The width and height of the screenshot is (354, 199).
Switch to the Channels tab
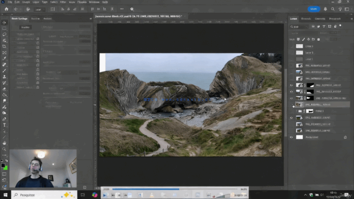pos(306,19)
